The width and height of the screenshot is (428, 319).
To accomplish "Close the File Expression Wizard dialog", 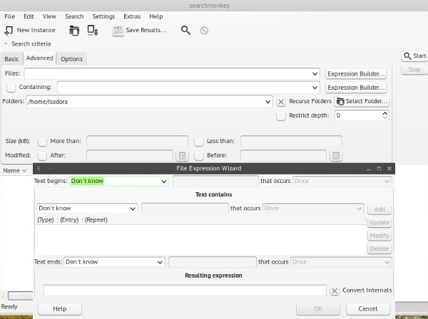I will point(389,169).
